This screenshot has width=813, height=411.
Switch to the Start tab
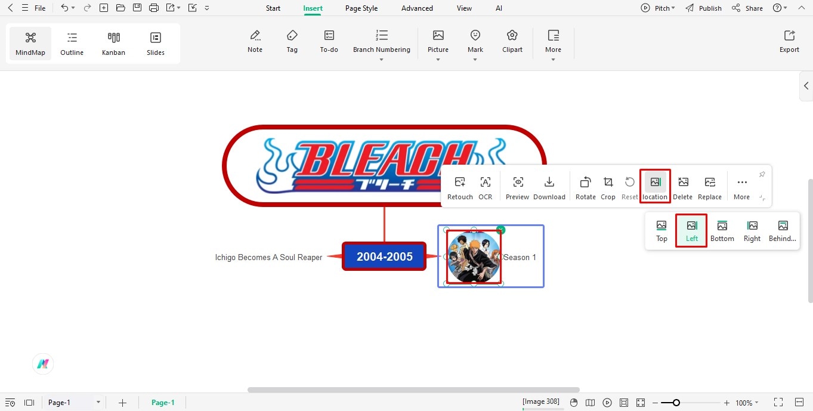tap(273, 8)
